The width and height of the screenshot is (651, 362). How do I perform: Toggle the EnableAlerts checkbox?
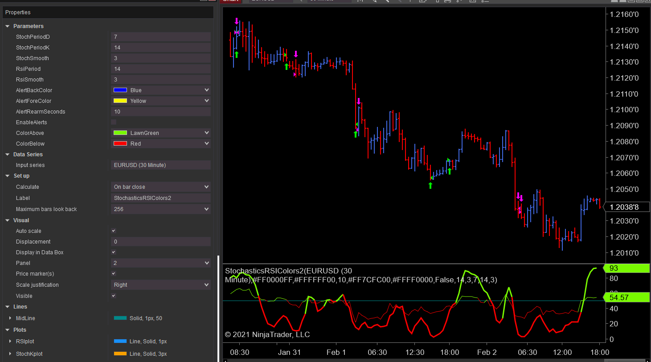114,122
